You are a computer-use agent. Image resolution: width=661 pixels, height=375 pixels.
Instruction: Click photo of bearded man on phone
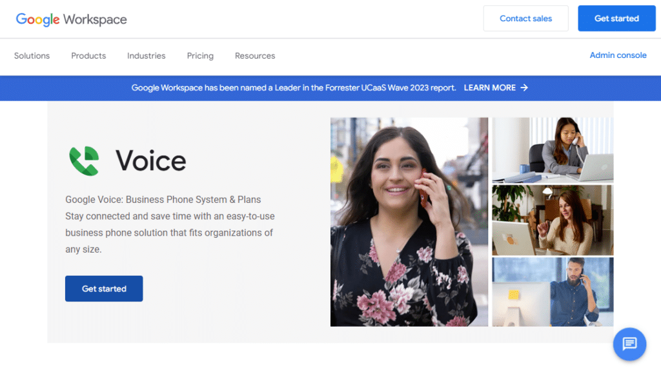(x=553, y=292)
